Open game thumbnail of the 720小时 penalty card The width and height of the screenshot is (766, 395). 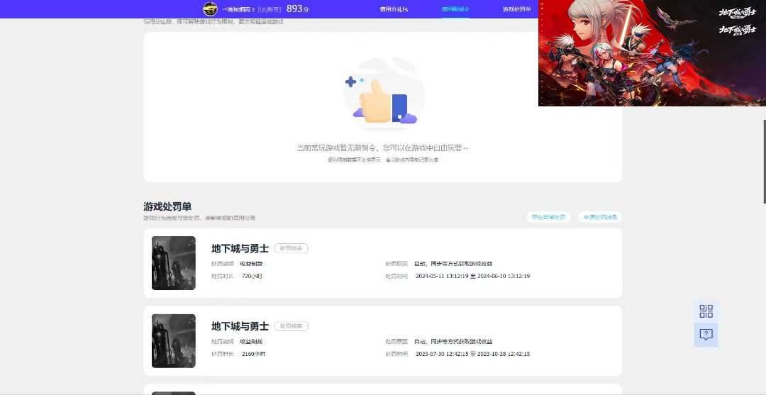[x=174, y=263]
